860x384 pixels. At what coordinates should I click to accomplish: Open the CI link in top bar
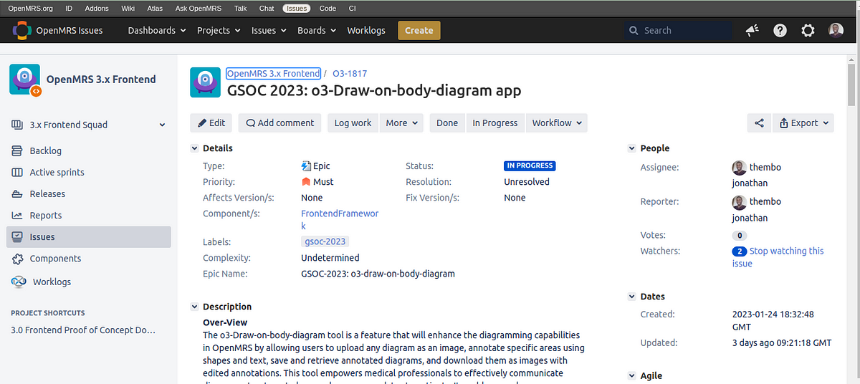click(352, 9)
